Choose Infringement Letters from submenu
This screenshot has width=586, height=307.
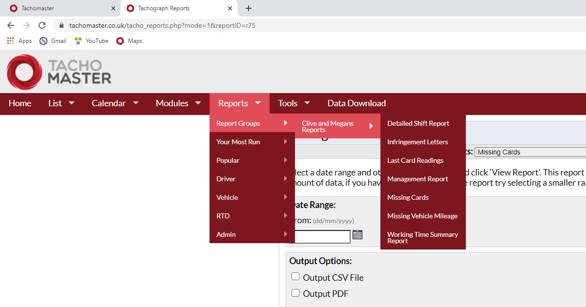point(418,142)
